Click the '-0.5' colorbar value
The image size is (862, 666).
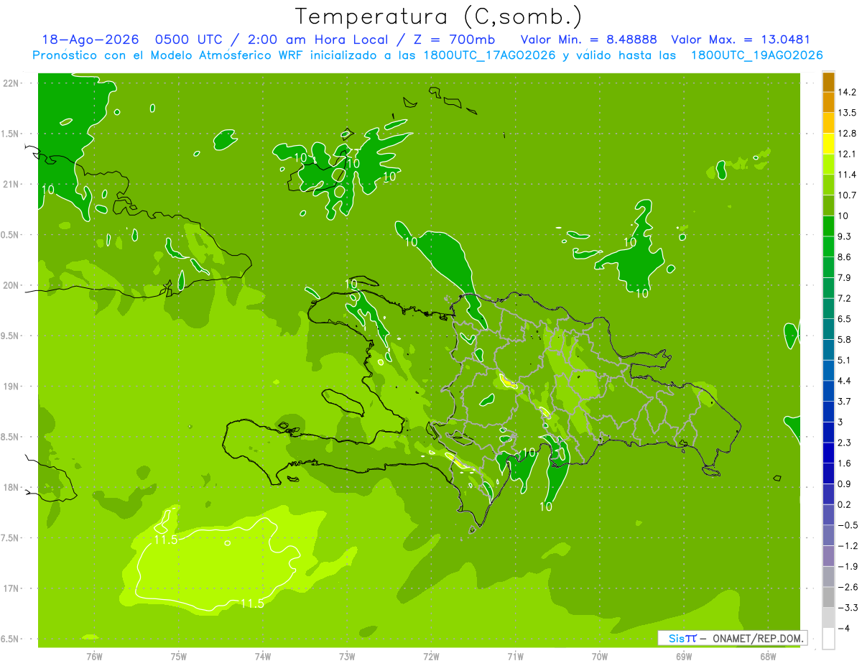[x=847, y=526]
